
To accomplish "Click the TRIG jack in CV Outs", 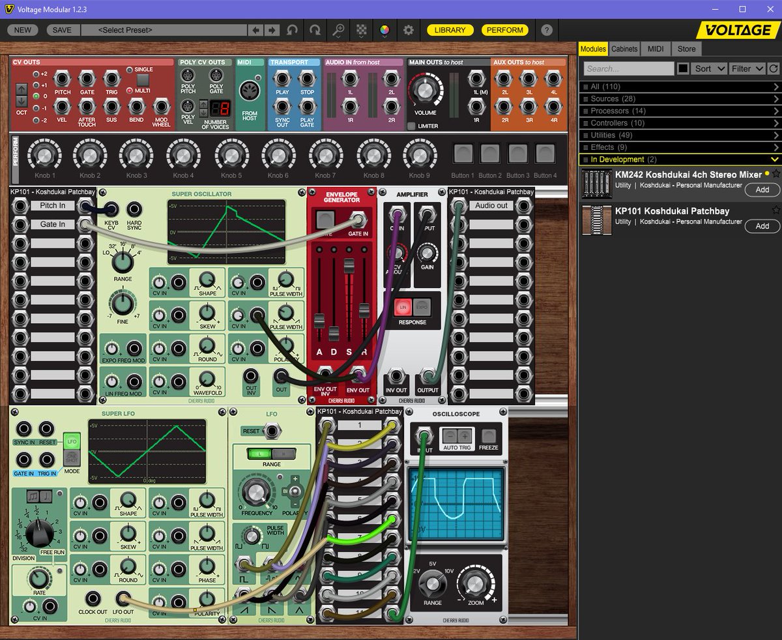I will 111,80.
